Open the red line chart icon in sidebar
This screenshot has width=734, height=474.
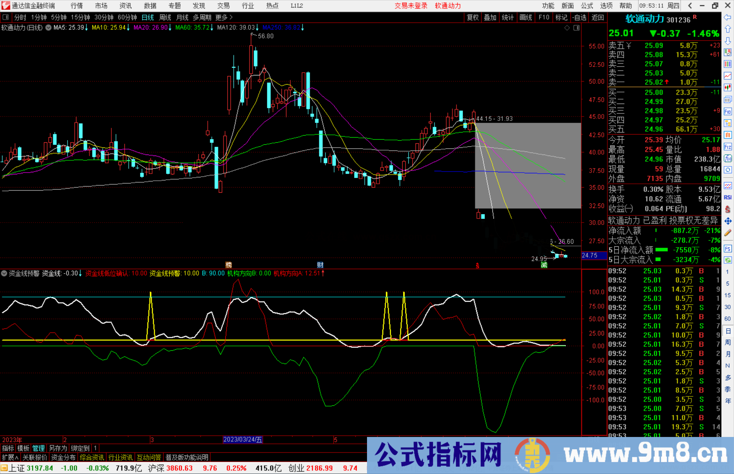pyautogui.click(x=728, y=76)
